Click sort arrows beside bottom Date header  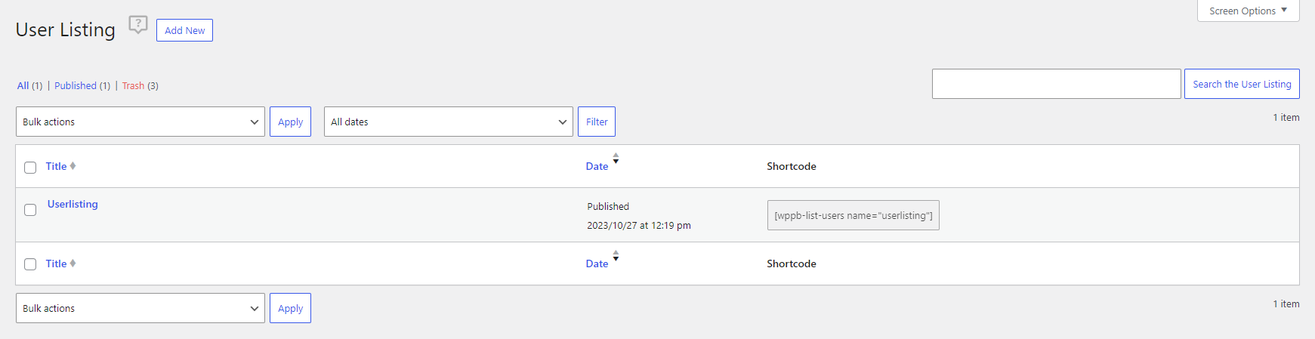click(616, 256)
